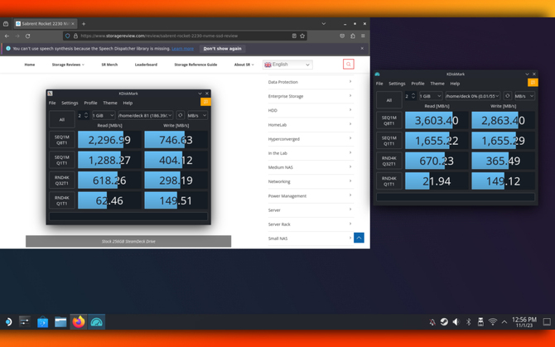Close the Sabrent Rocket 2230 browser tab
Viewport: 555px width, 347px height.
(x=73, y=24)
